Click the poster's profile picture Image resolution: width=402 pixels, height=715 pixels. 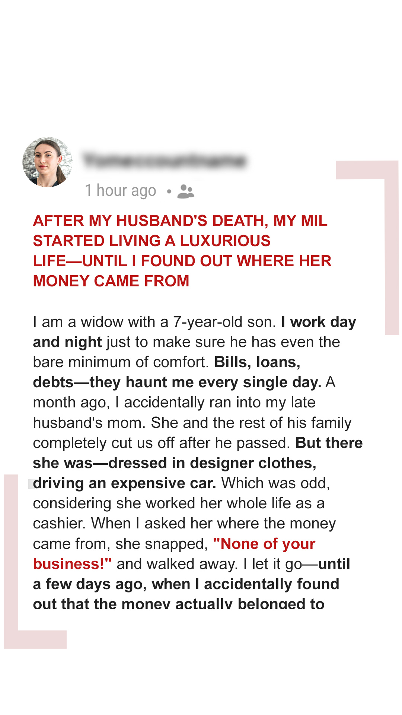(48, 162)
